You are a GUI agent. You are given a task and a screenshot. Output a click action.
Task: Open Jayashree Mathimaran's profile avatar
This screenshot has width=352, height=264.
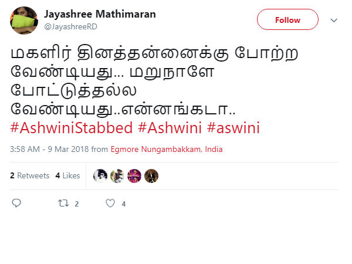[x=24, y=21]
